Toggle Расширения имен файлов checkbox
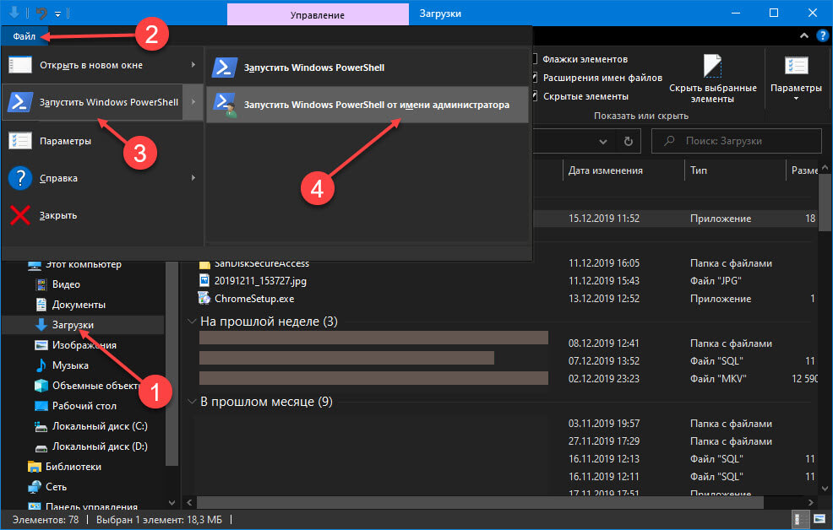833x530 pixels. 535,78
